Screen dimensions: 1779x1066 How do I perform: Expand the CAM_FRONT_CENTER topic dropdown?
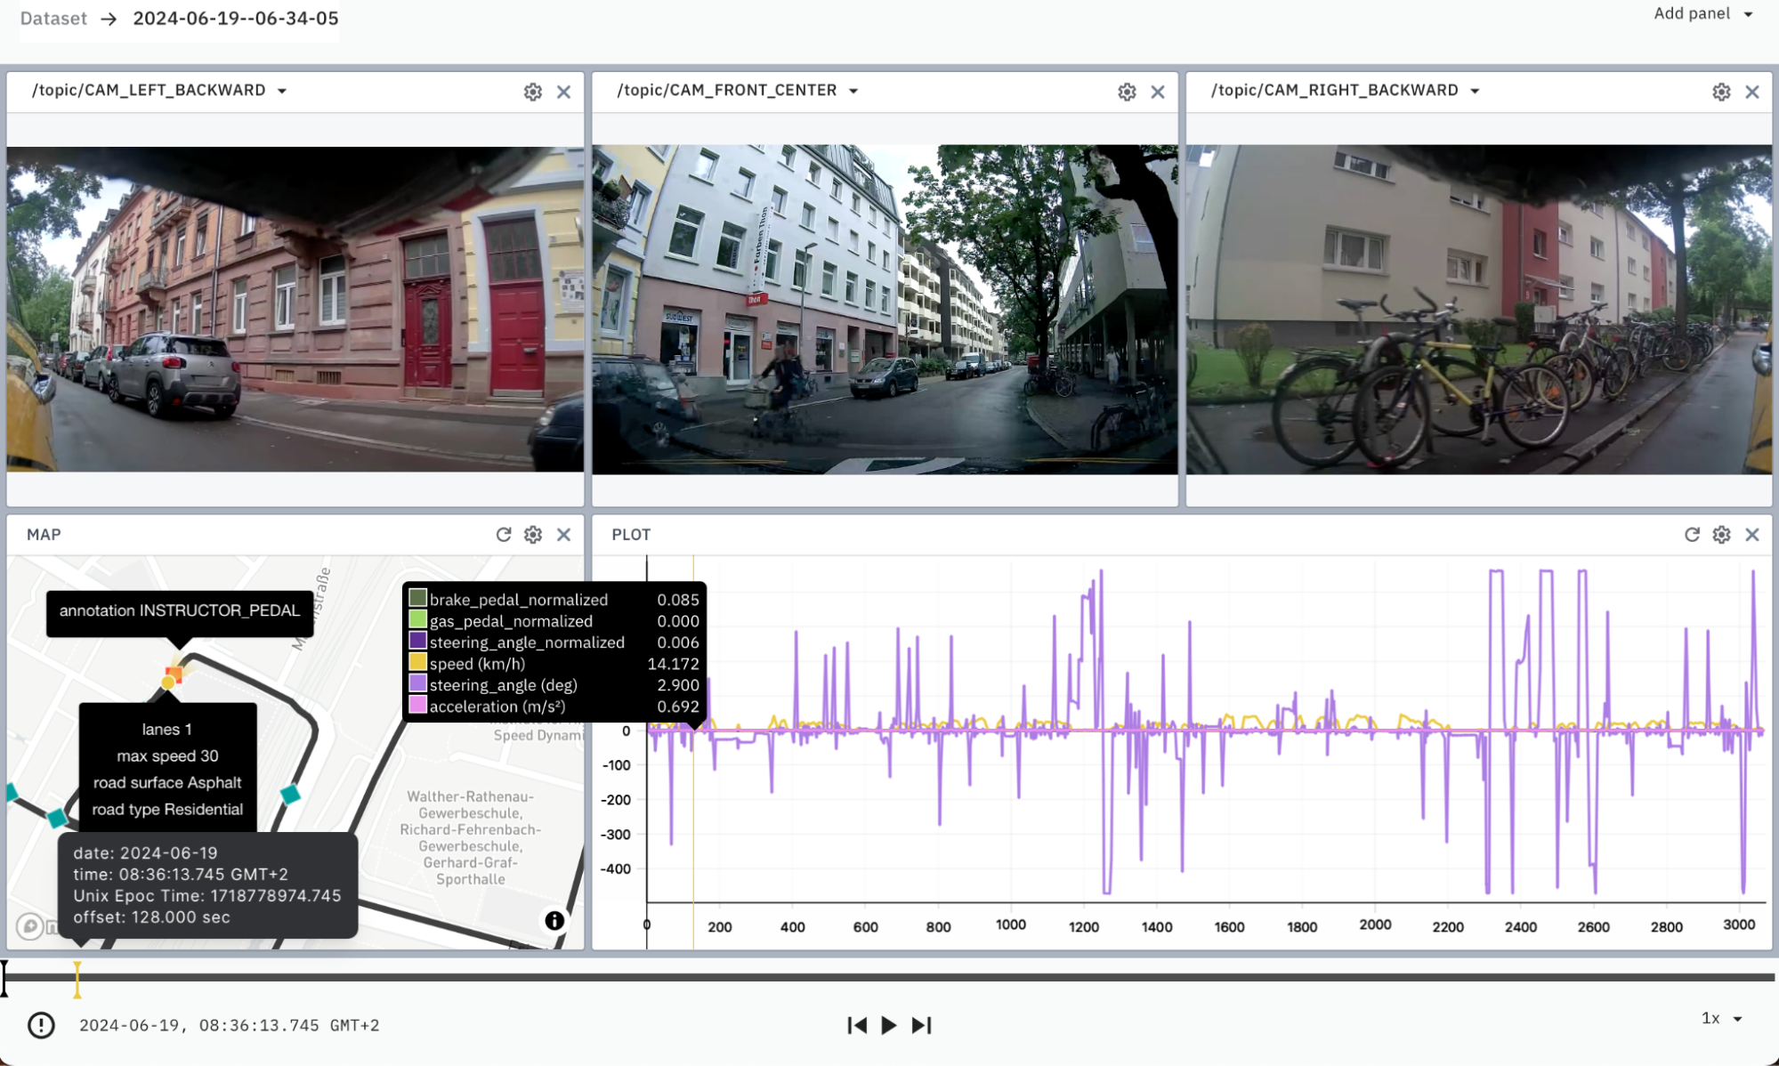coord(853,91)
